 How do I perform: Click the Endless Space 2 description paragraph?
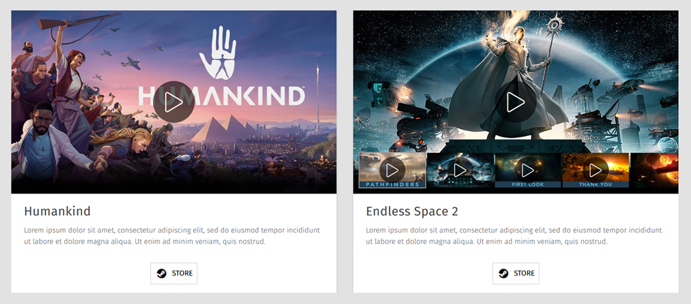point(514,236)
